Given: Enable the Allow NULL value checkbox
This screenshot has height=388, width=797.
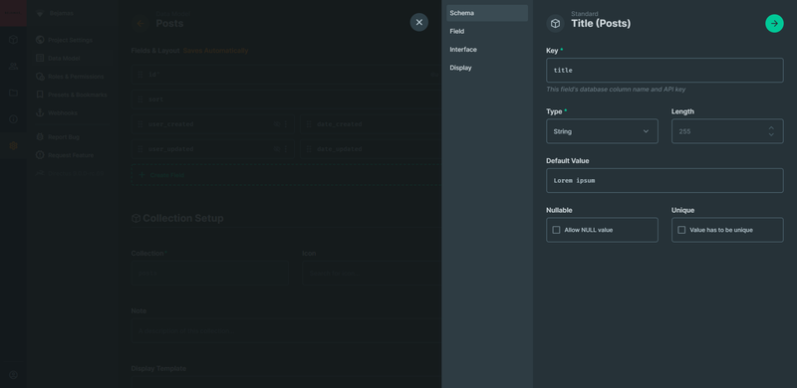Looking at the screenshot, I should pos(556,230).
